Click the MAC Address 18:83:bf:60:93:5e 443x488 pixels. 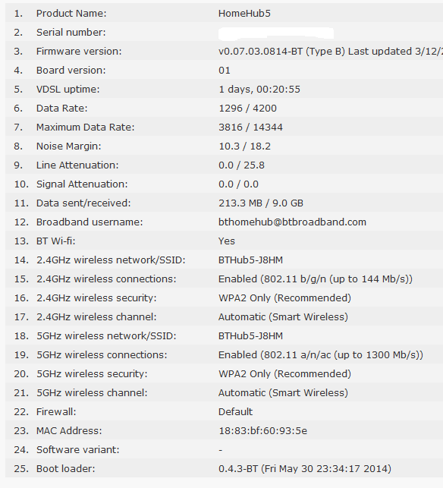tap(263, 431)
